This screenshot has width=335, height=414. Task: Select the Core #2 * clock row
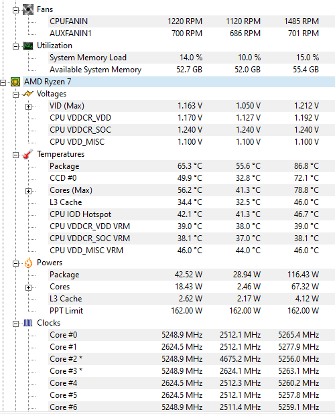192,359
